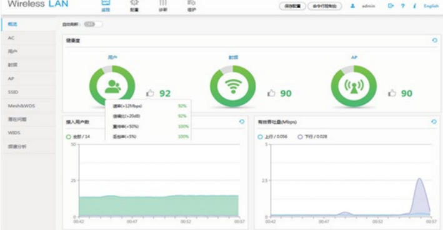Click the thumbs-up icon beside score 92
The image size is (443, 230).
[151, 93]
